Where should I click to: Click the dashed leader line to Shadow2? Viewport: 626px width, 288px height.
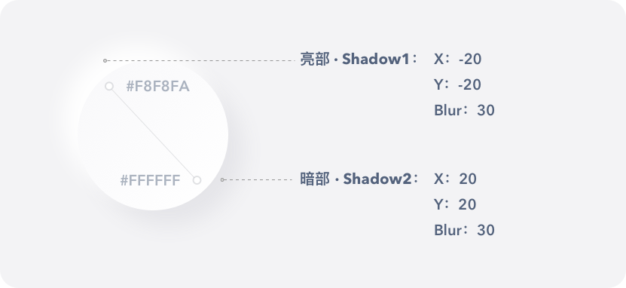[258, 179]
